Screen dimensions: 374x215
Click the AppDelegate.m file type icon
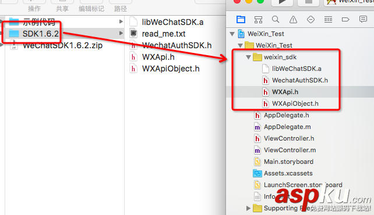coord(257,127)
